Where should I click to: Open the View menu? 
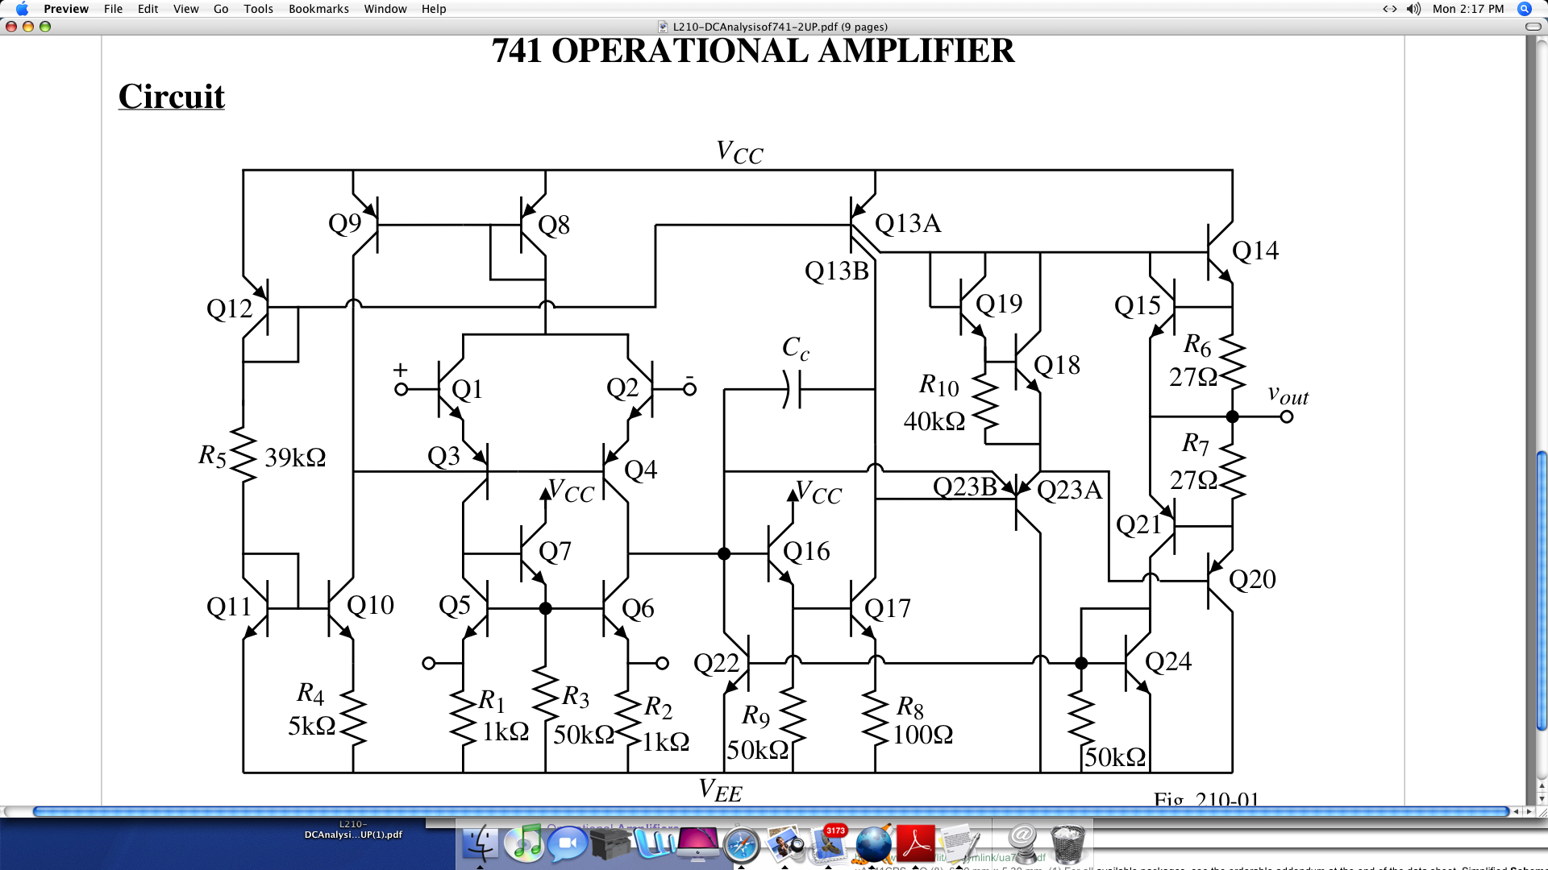coord(185,9)
